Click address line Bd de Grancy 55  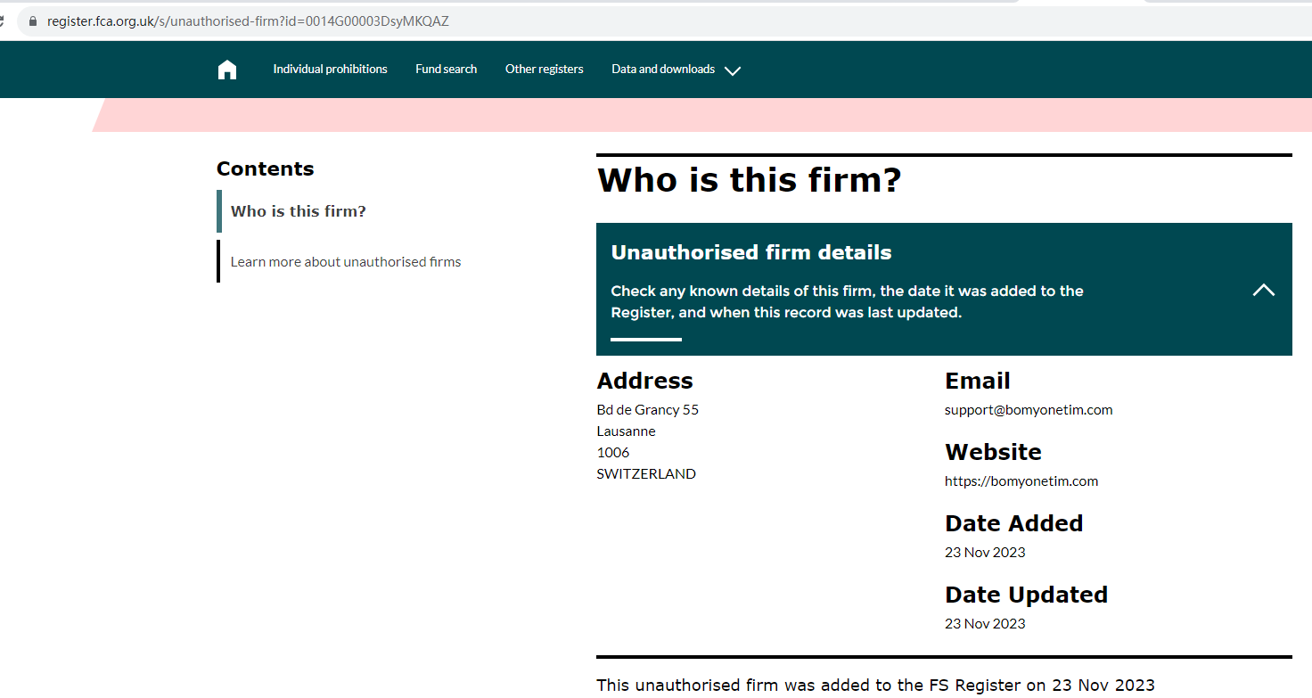(647, 410)
